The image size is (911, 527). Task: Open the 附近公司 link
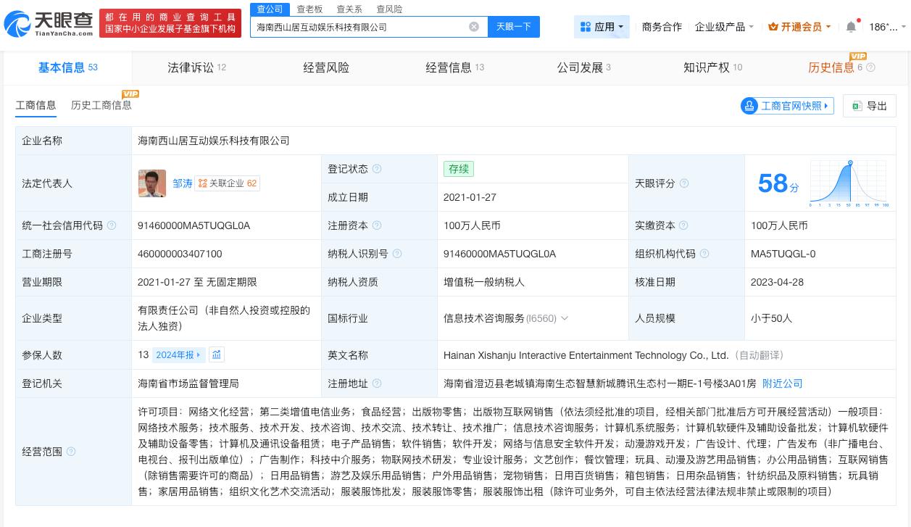[782, 383]
